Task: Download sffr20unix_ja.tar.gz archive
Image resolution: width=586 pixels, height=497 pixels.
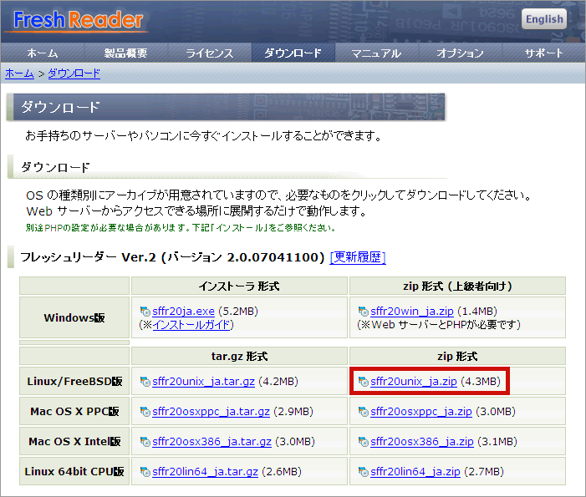Action: pos(204,382)
